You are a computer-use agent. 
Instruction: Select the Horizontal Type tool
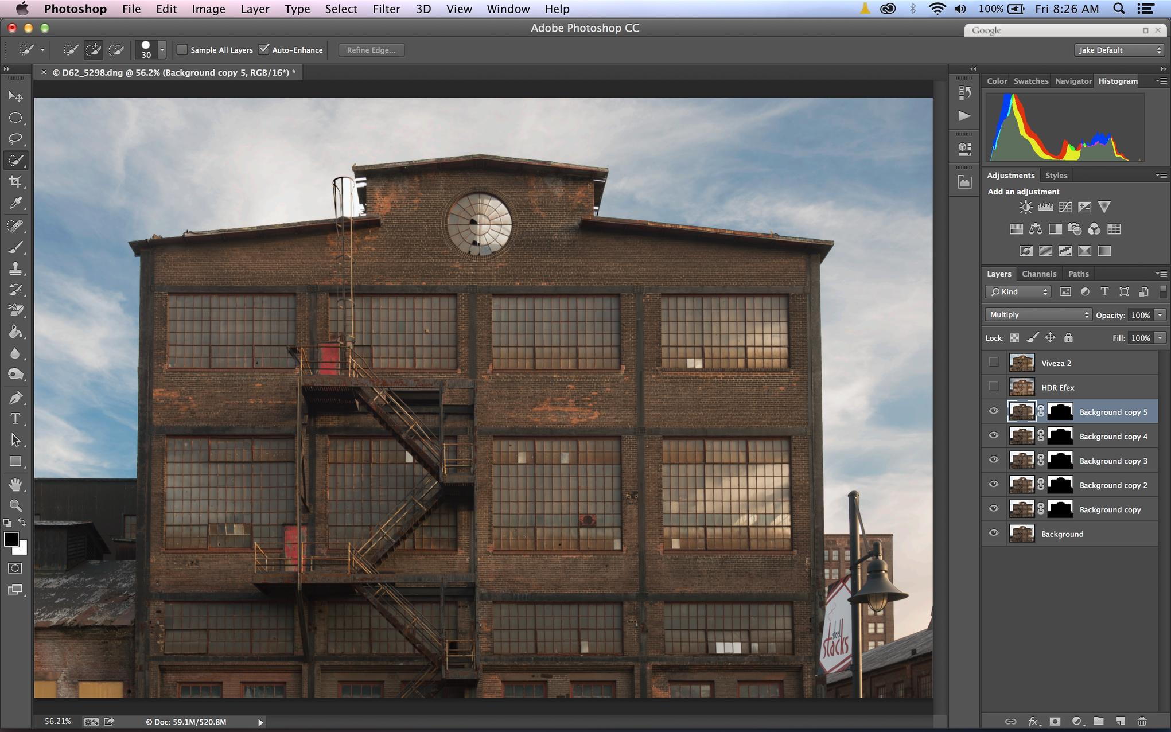point(15,419)
